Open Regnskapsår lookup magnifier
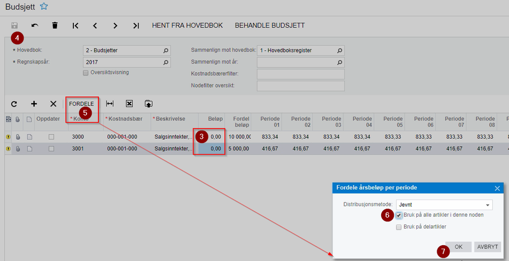509x261 pixels. coord(166,62)
